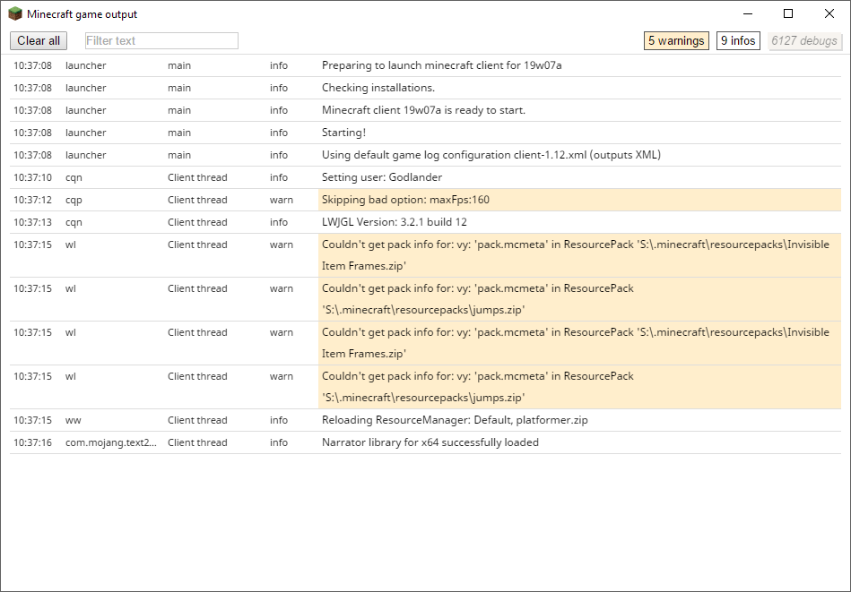
Task: Click the 'LWJGL Version: 3.2.1 build 12' row
Action: [394, 222]
